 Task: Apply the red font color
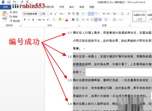(67, 19)
